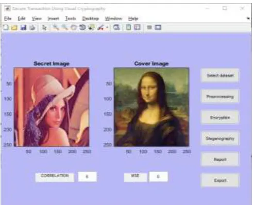Image resolution: width=253 pixels, height=205 pixels.
Task: Click the CORRELATION label box
Action: (55, 177)
